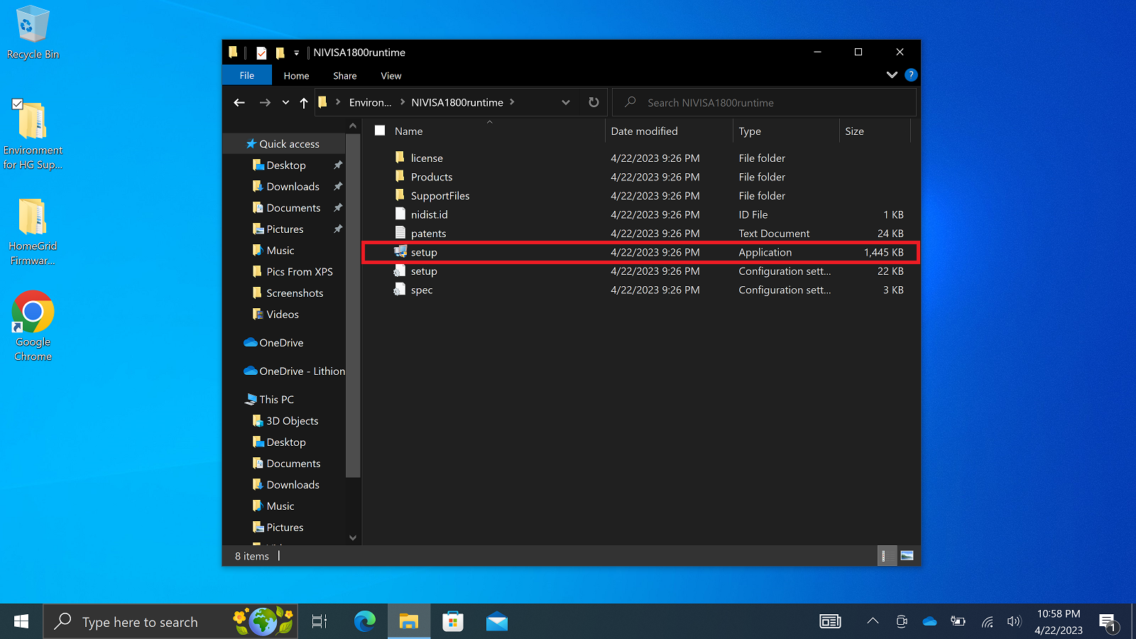Open pinned Downloads under Quick access
This screenshot has height=639, width=1136.
point(293,187)
